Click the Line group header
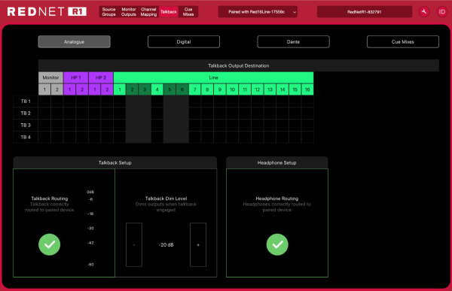452x291 pixels. click(214, 77)
